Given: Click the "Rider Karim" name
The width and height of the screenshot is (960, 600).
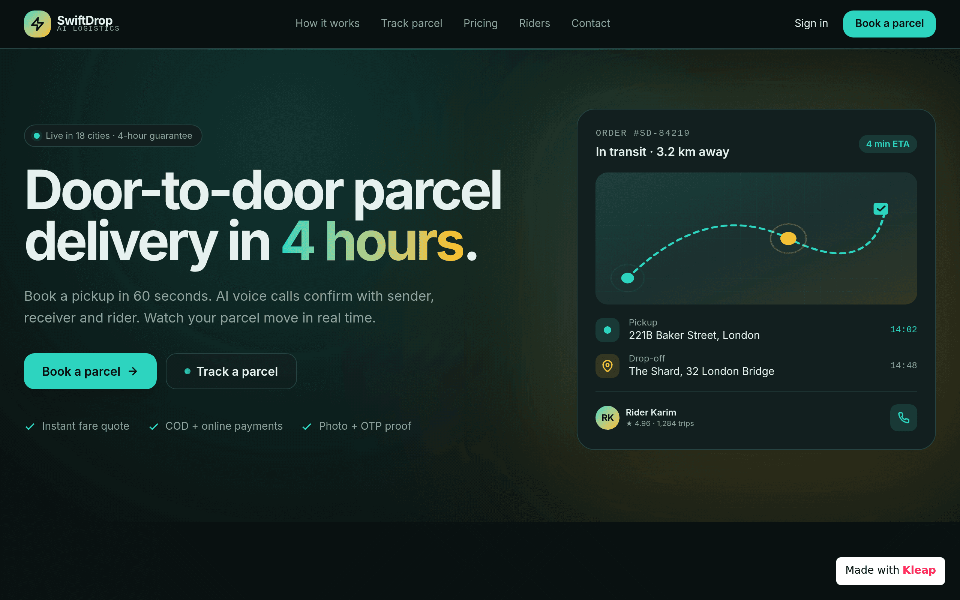Looking at the screenshot, I should pyautogui.click(x=651, y=412).
